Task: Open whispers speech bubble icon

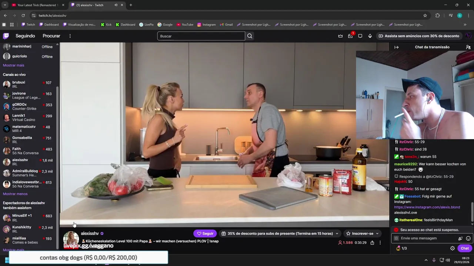Action: [x=360, y=36]
